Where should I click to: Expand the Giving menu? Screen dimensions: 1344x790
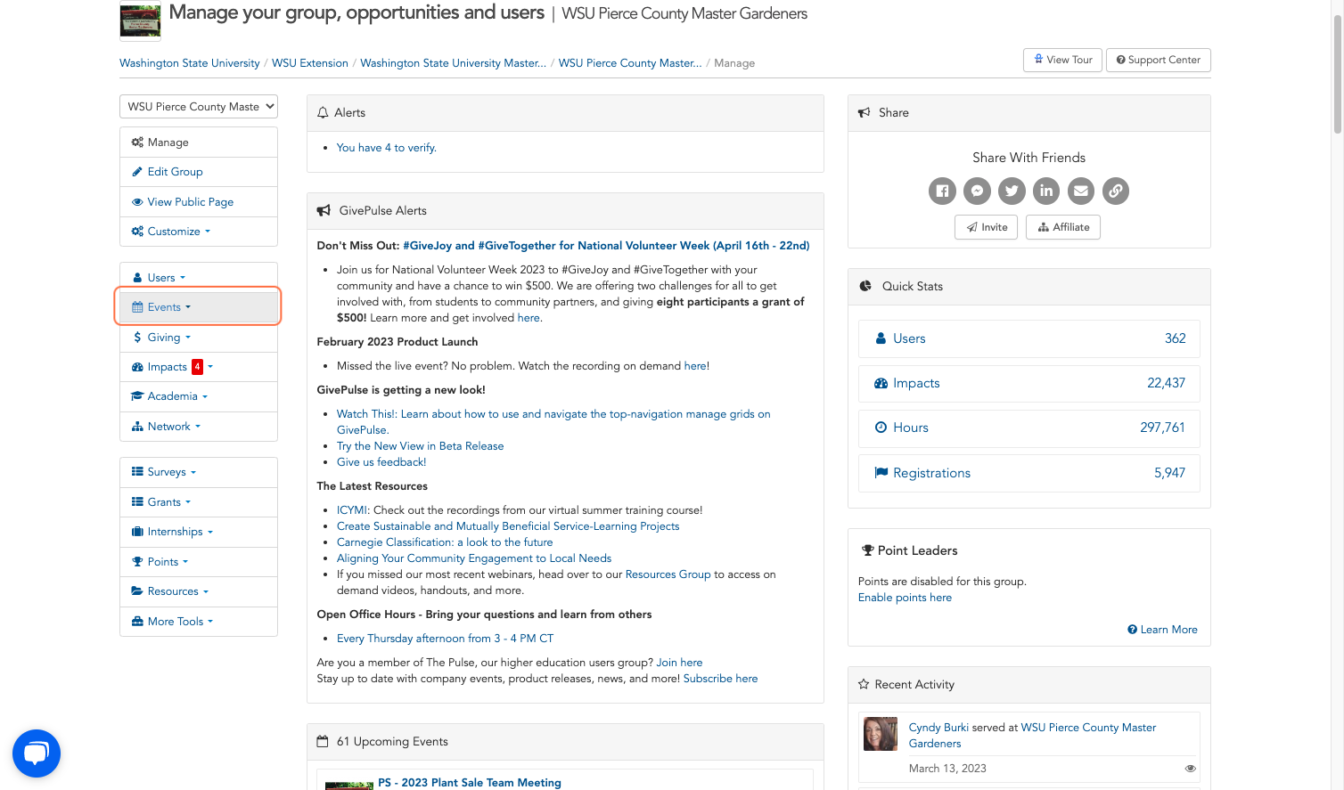tap(199, 338)
